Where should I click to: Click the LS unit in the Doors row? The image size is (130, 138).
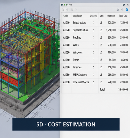pyautogui.click(x=101, y=60)
